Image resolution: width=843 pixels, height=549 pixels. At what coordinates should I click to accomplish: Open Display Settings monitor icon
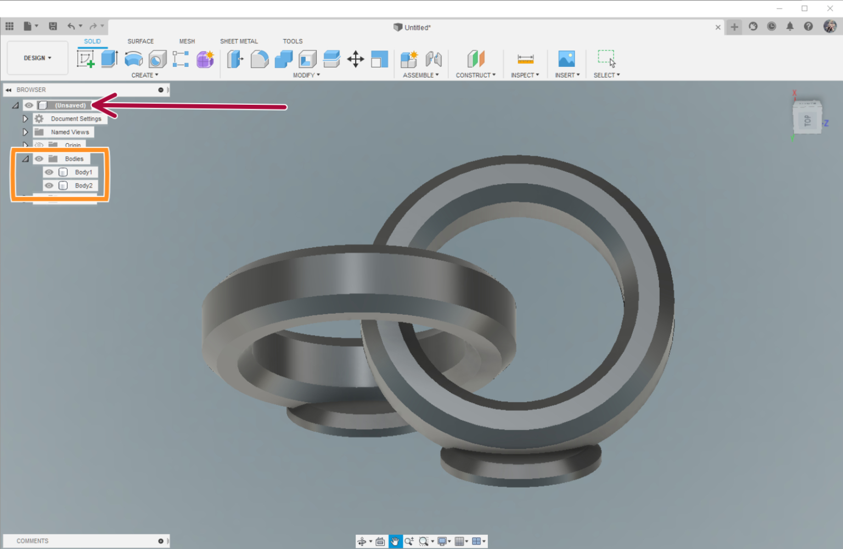click(x=442, y=541)
